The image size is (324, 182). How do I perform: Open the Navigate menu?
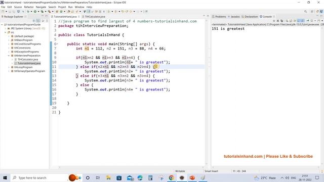click(41, 7)
